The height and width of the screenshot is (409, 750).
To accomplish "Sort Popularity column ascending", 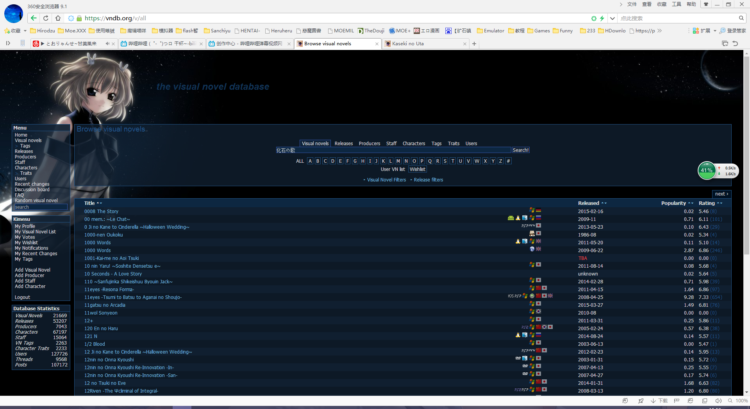I will coord(689,203).
